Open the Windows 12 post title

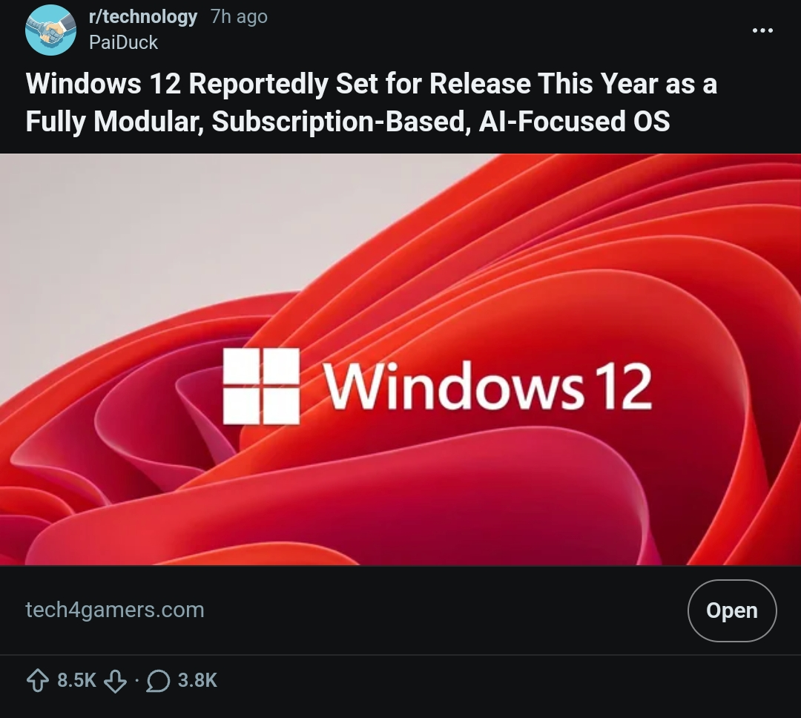tap(371, 102)
